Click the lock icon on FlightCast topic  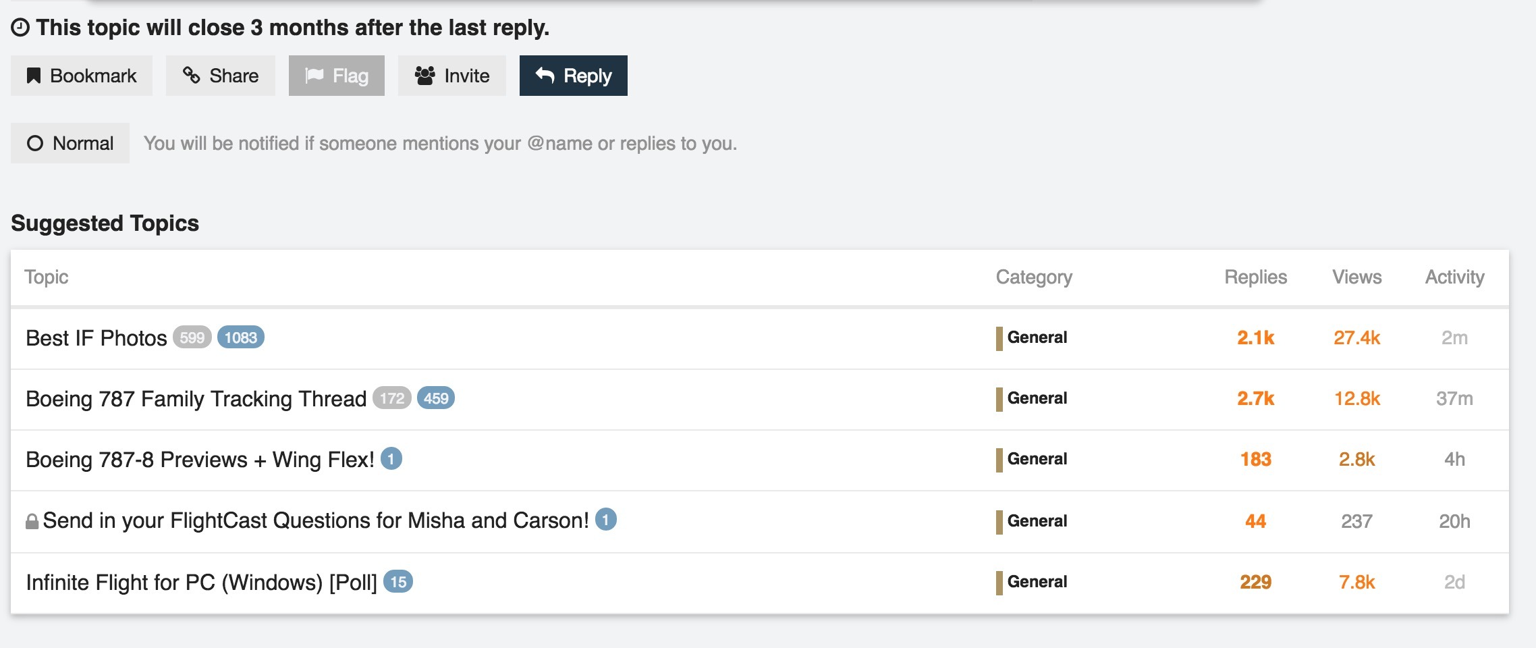pos(32,522)
